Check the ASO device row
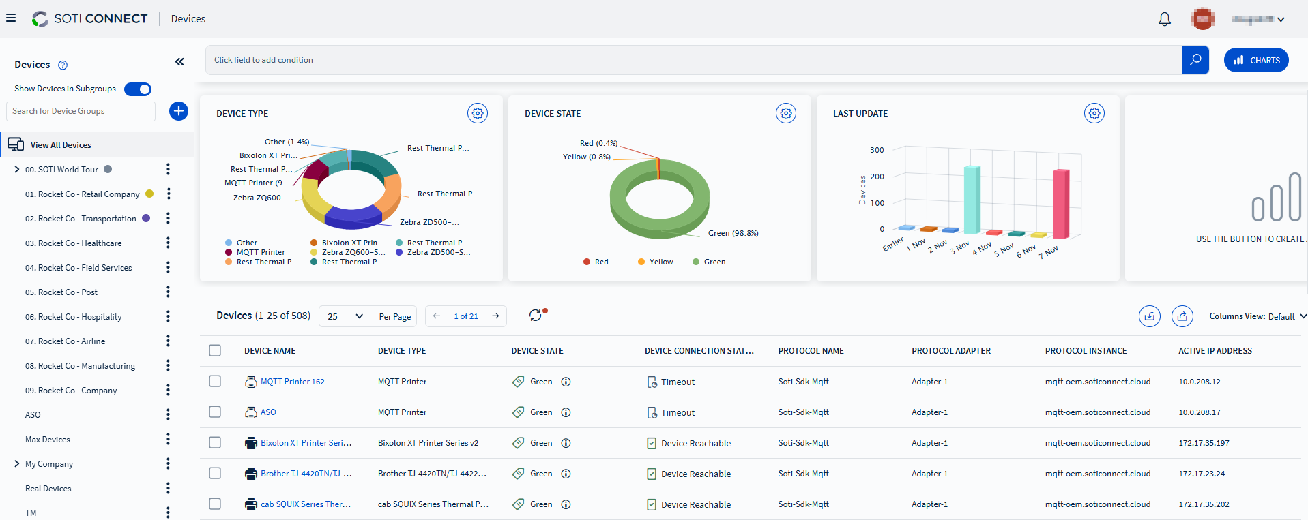The image size is (1308, 520). (215, 412)
